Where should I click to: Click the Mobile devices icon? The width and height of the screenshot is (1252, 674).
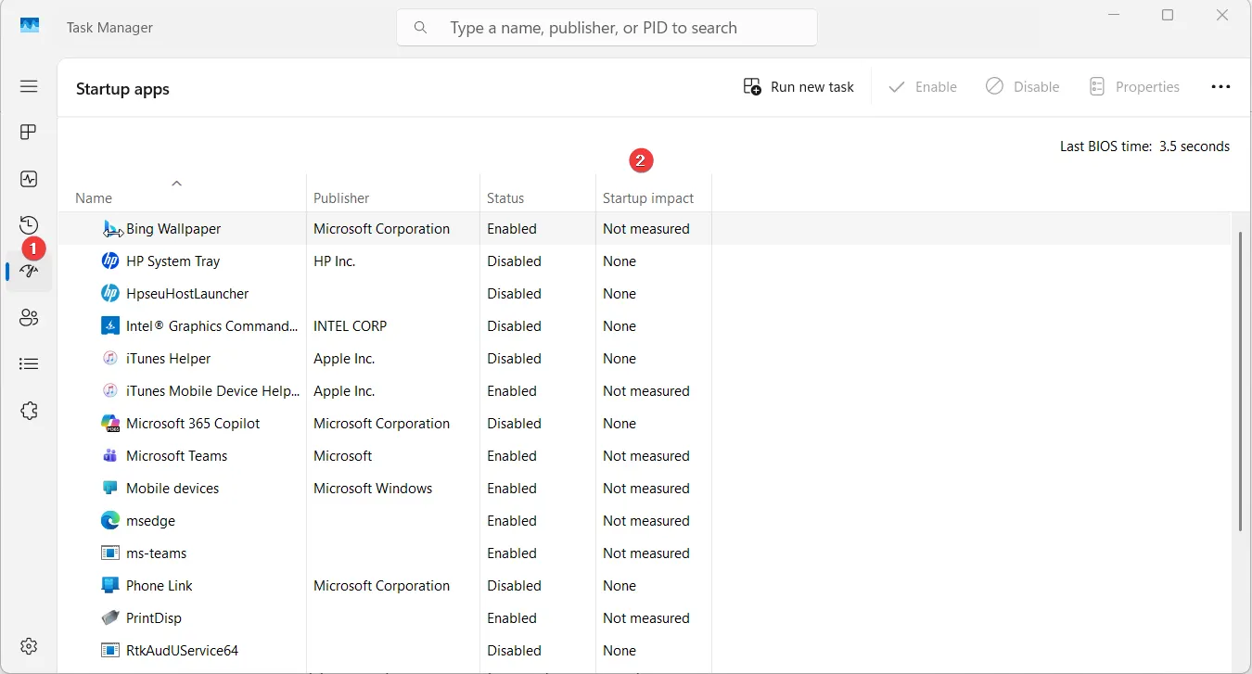click(110, 489)
